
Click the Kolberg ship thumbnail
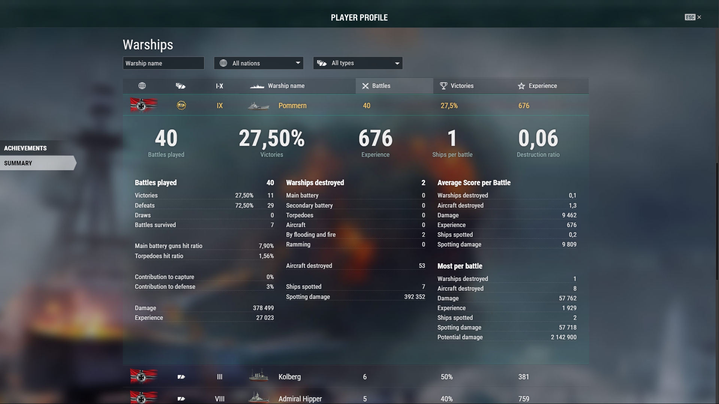tap(259, 376)
